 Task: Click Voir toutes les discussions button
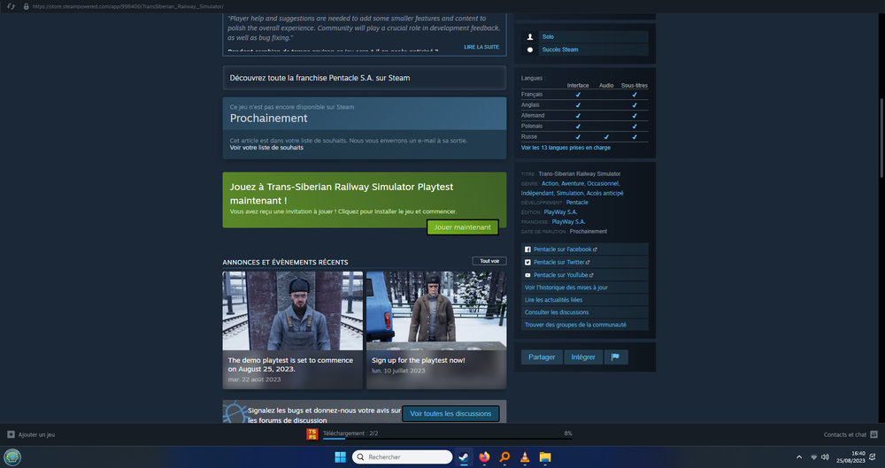(450, 414)
